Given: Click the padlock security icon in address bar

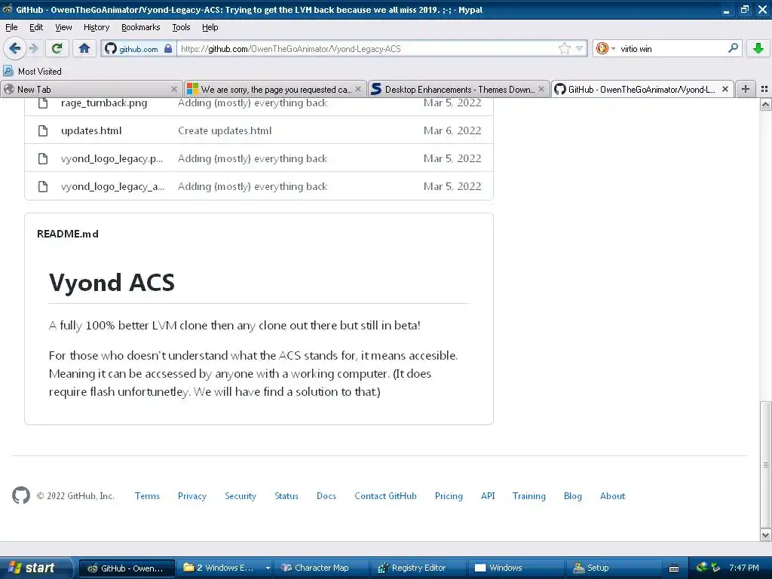Looking at the screenshot, I should 168,48.
